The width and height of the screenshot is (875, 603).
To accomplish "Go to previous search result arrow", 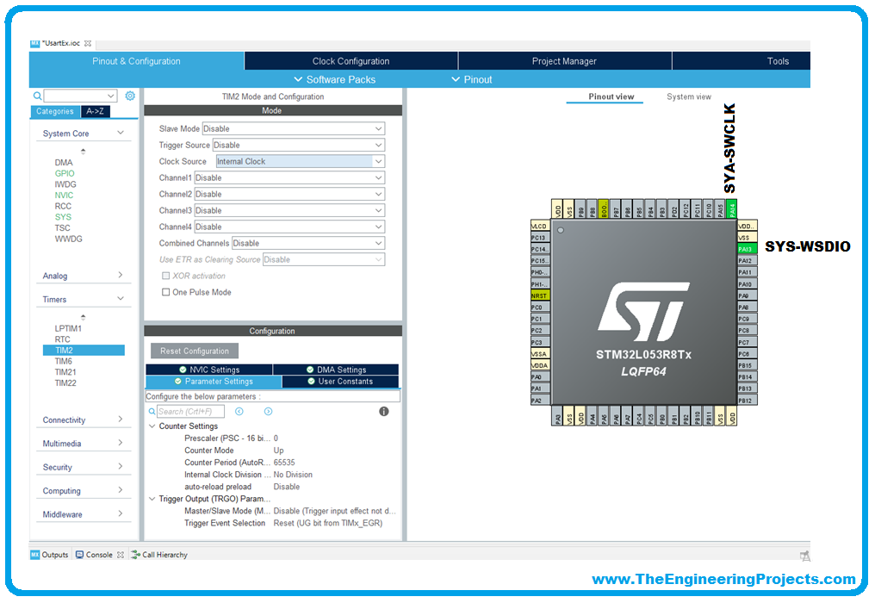I will [239, 412].
